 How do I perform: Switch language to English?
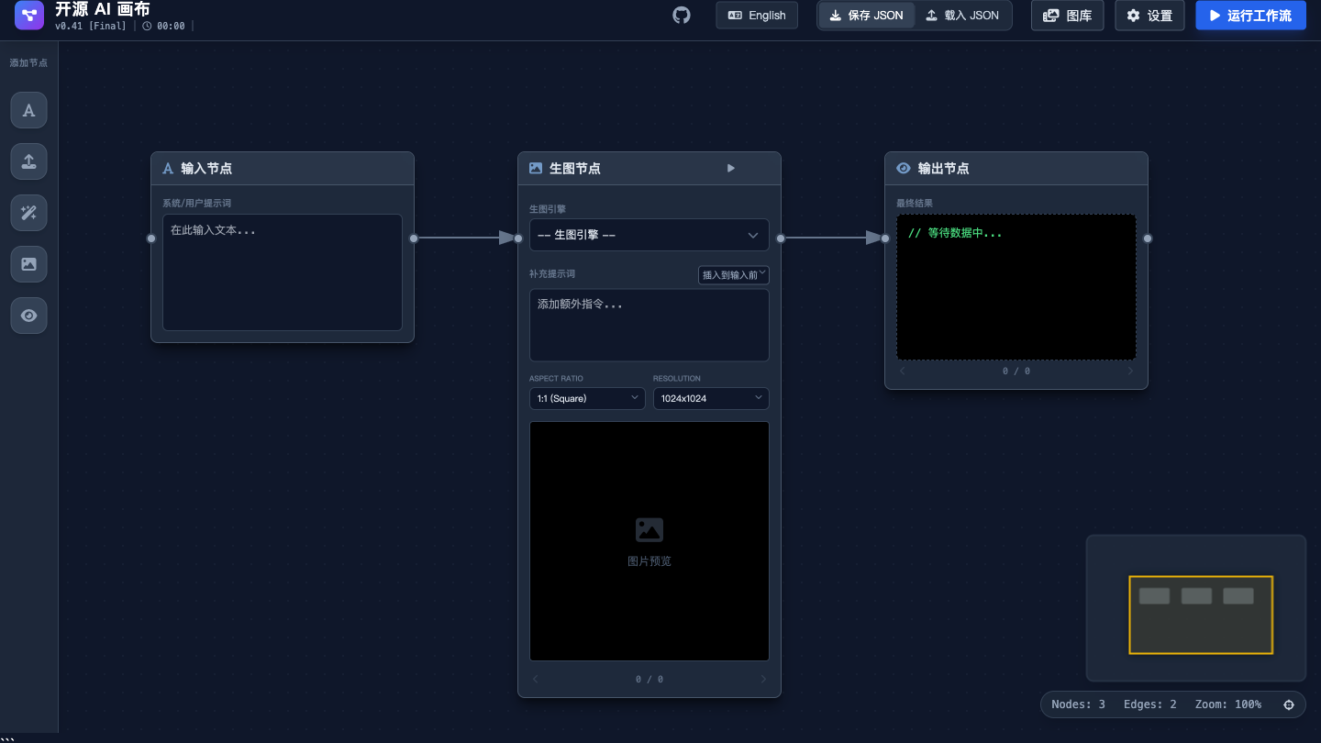point(757,15)
